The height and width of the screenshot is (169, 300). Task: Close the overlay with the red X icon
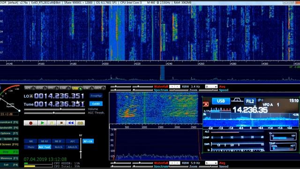(206, 104)
